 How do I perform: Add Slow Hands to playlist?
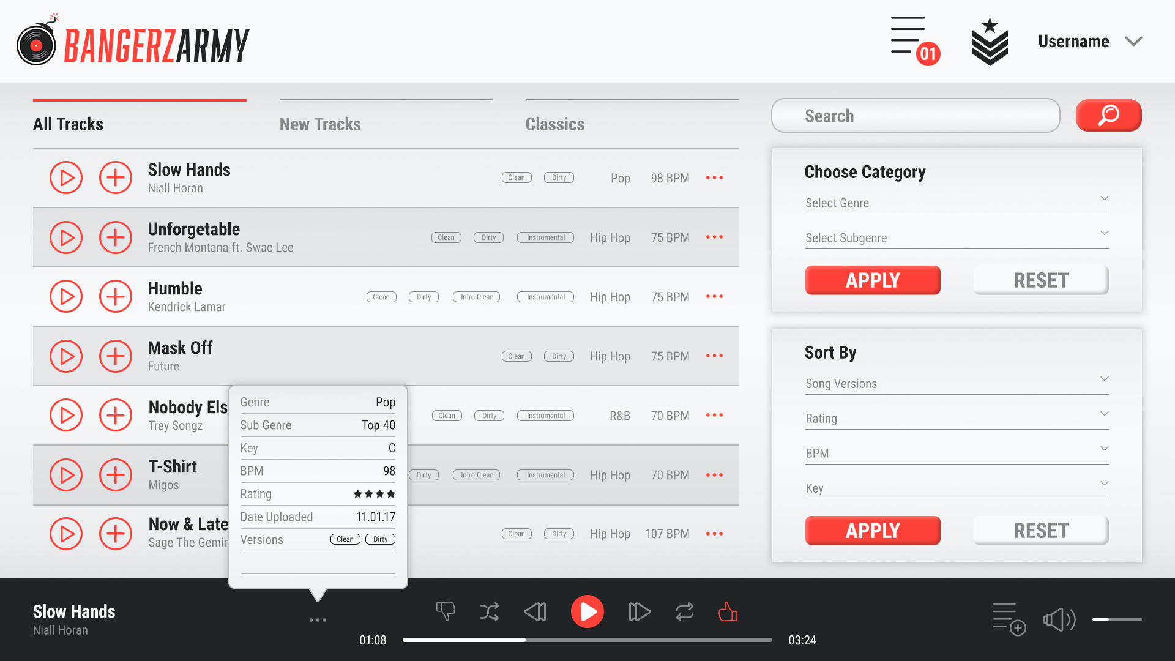point(116,177)
